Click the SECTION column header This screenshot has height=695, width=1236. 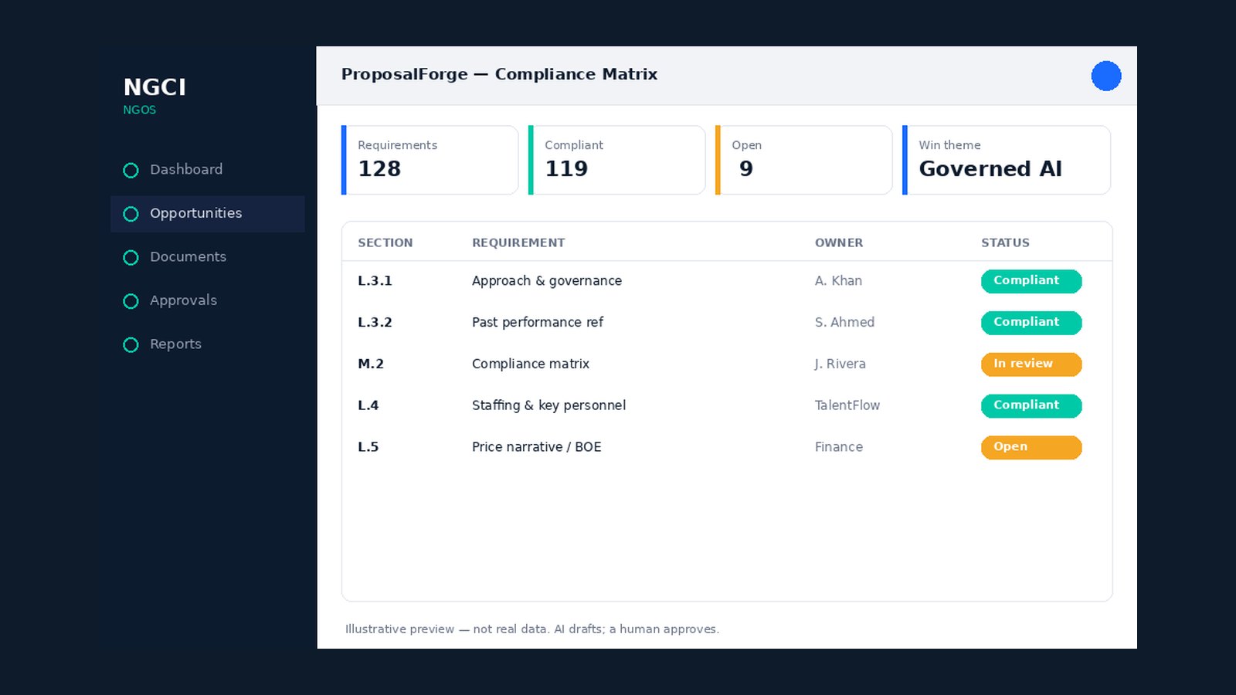click(385, 242)
